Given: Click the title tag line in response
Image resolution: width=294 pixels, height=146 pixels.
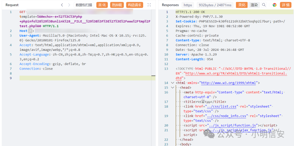Looking at the screenshot, I should click(x=205, y=102).
